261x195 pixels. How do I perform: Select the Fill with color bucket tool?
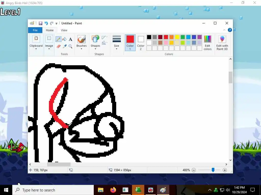pyautogui.click(x=64, y=39)
